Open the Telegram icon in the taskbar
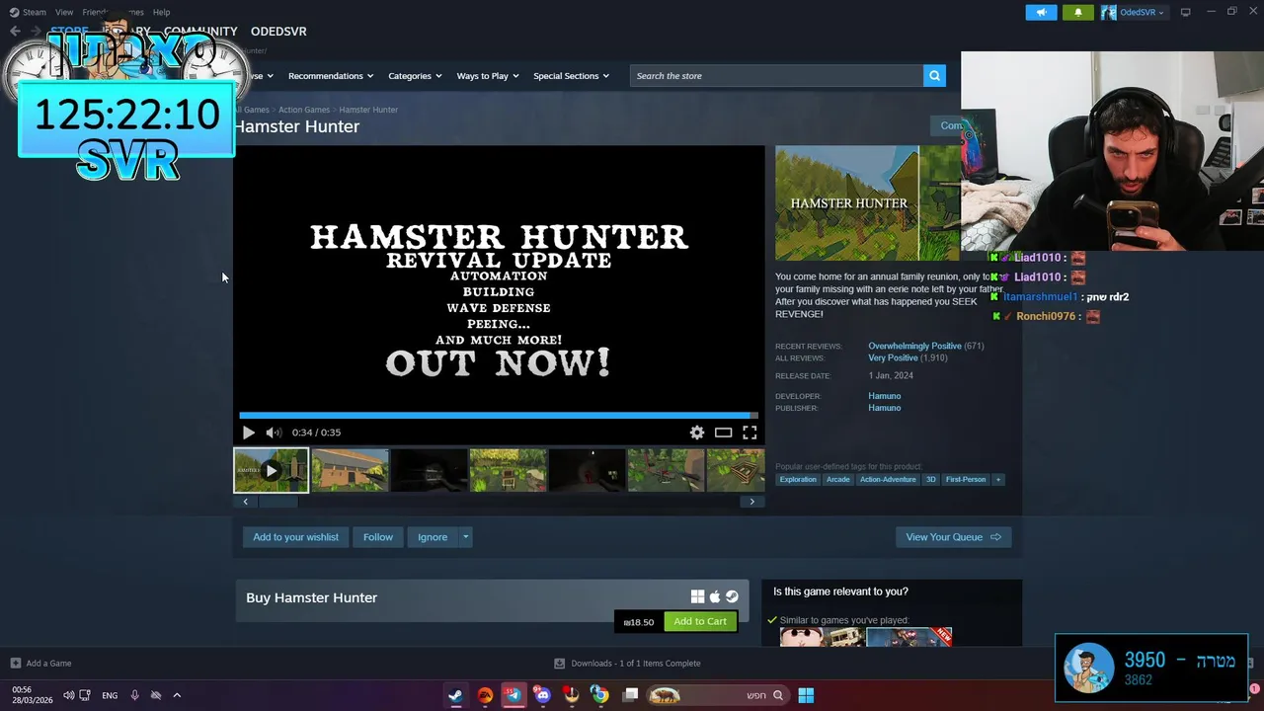The height and width of the screenshot is (711, 1264). click(513, 695)
